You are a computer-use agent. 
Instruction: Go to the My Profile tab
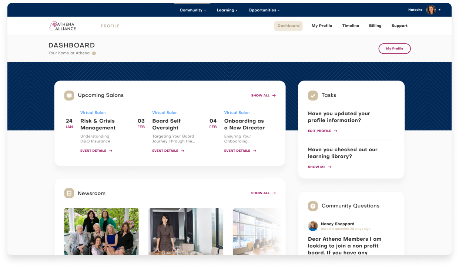[x=322, y=26]
